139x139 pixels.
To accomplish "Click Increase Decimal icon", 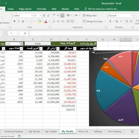I will pyautogui.click(x=127, y=21).
